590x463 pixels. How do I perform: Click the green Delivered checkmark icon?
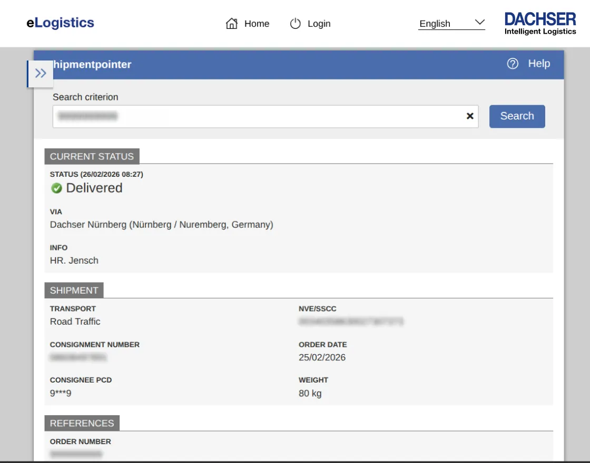57,188
